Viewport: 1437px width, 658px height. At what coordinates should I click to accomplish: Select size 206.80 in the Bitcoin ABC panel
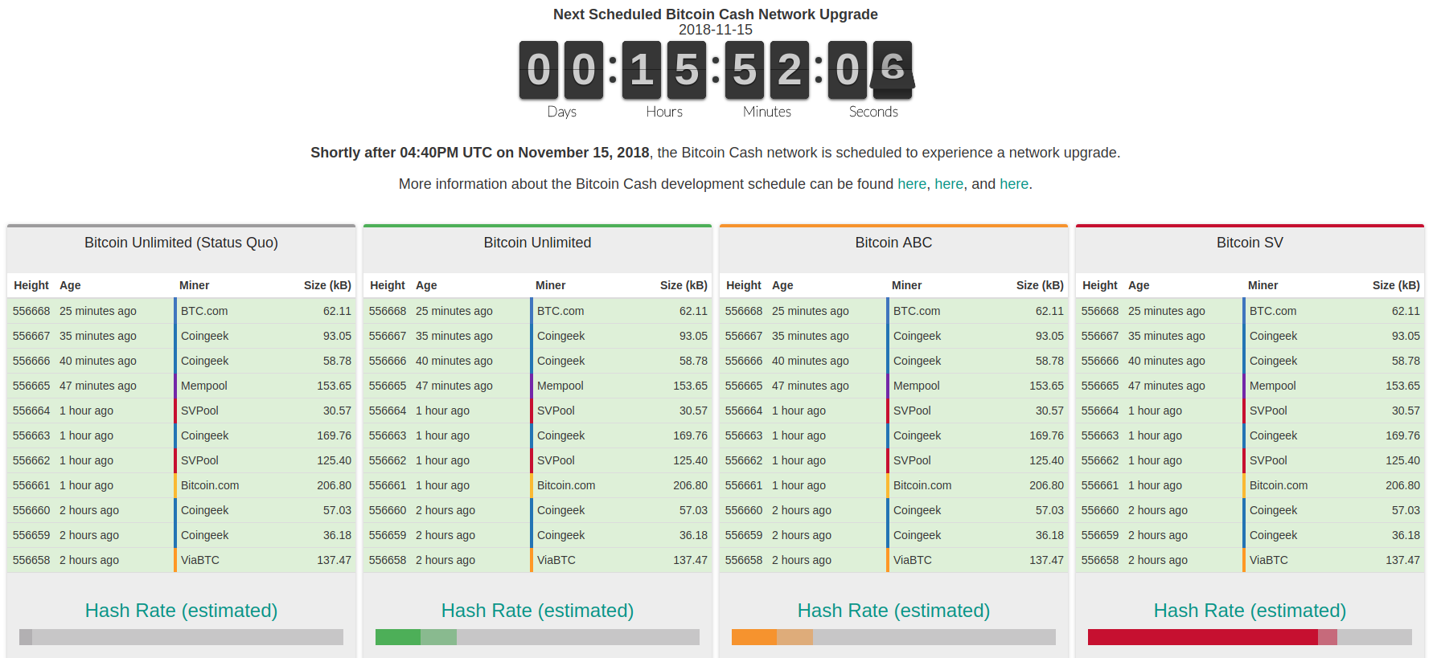click(1046, 485)
